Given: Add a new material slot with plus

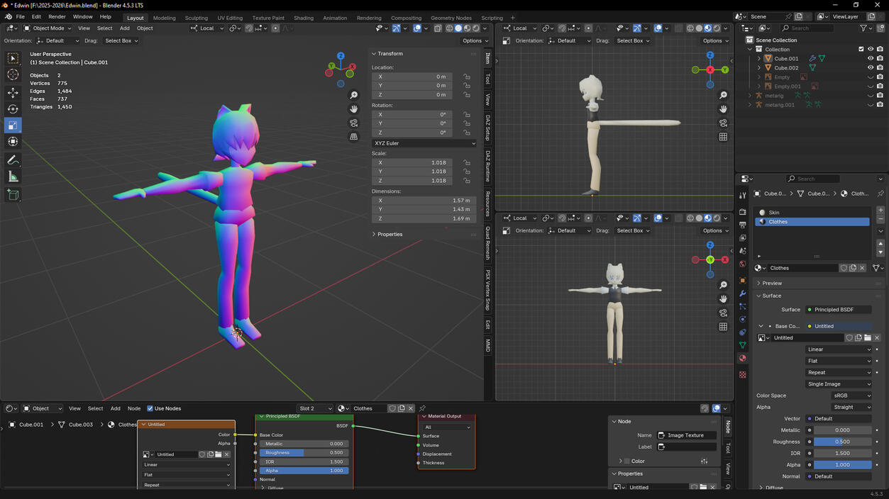Looking at the screenshot, I should (880, 211).
